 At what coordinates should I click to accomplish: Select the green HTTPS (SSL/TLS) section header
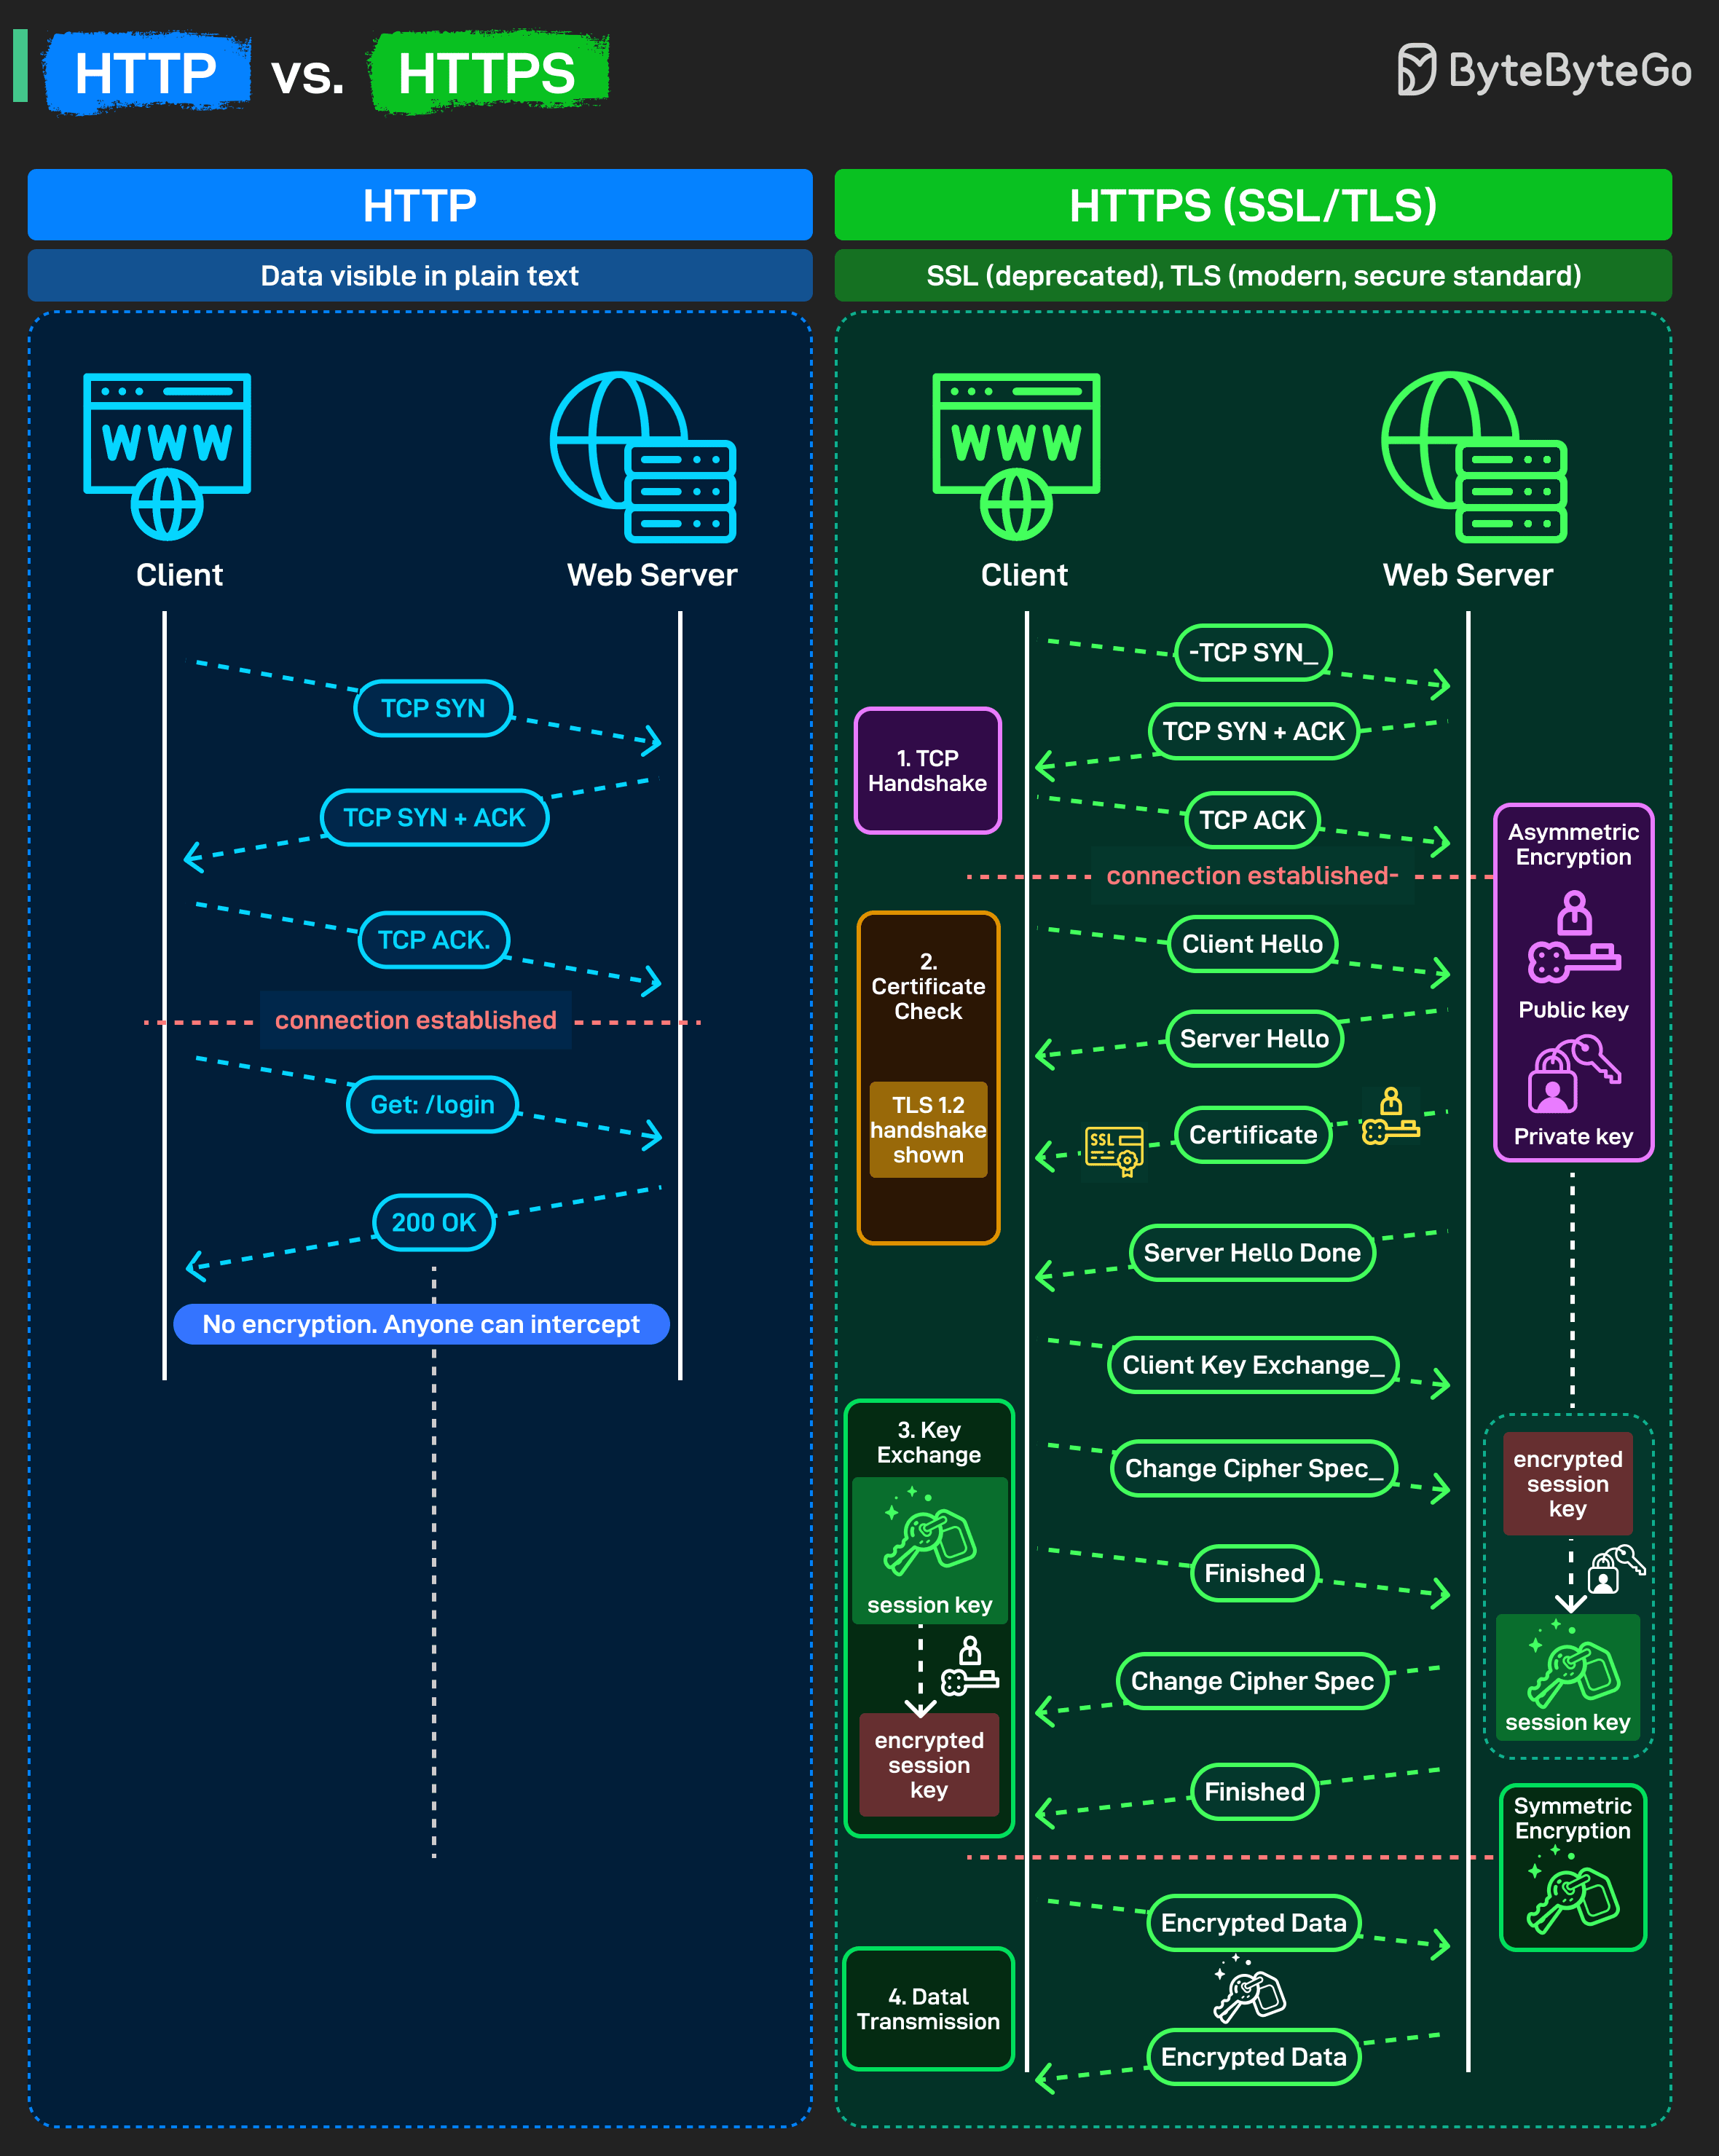coord(1252,205)
